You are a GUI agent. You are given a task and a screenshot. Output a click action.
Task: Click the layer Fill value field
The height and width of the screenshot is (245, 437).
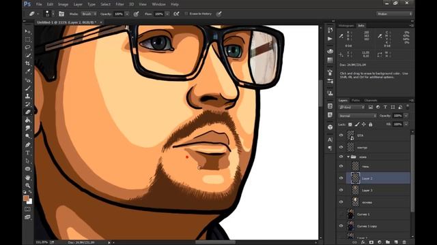397,124
